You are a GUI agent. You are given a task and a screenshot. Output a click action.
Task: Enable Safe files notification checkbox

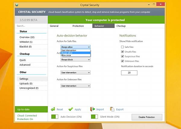122,47
